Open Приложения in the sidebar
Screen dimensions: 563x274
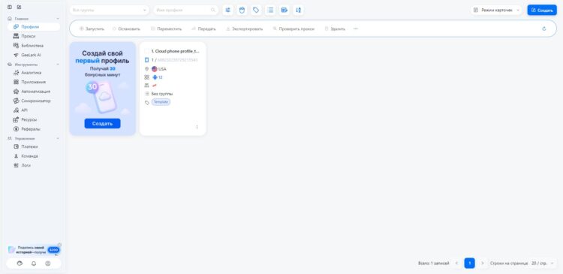pyautogui.click(x=33, y=83)
